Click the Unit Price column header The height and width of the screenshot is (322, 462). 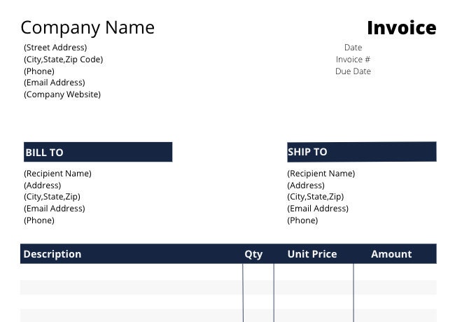click(312, 254)
